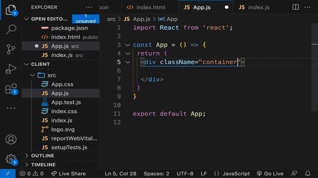Open the Manage gear icon
318x178 pixels.
point(11,159)
